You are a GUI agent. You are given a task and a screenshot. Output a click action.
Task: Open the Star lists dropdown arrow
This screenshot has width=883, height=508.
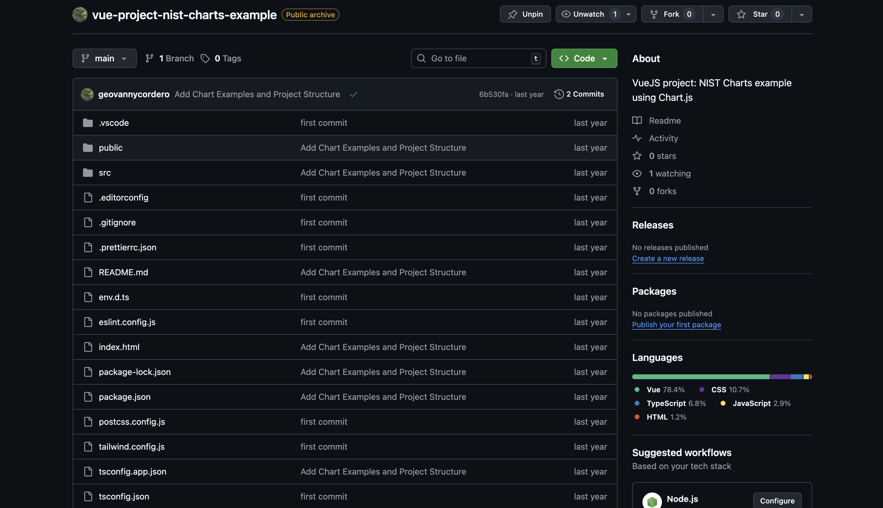coord(802,14)
